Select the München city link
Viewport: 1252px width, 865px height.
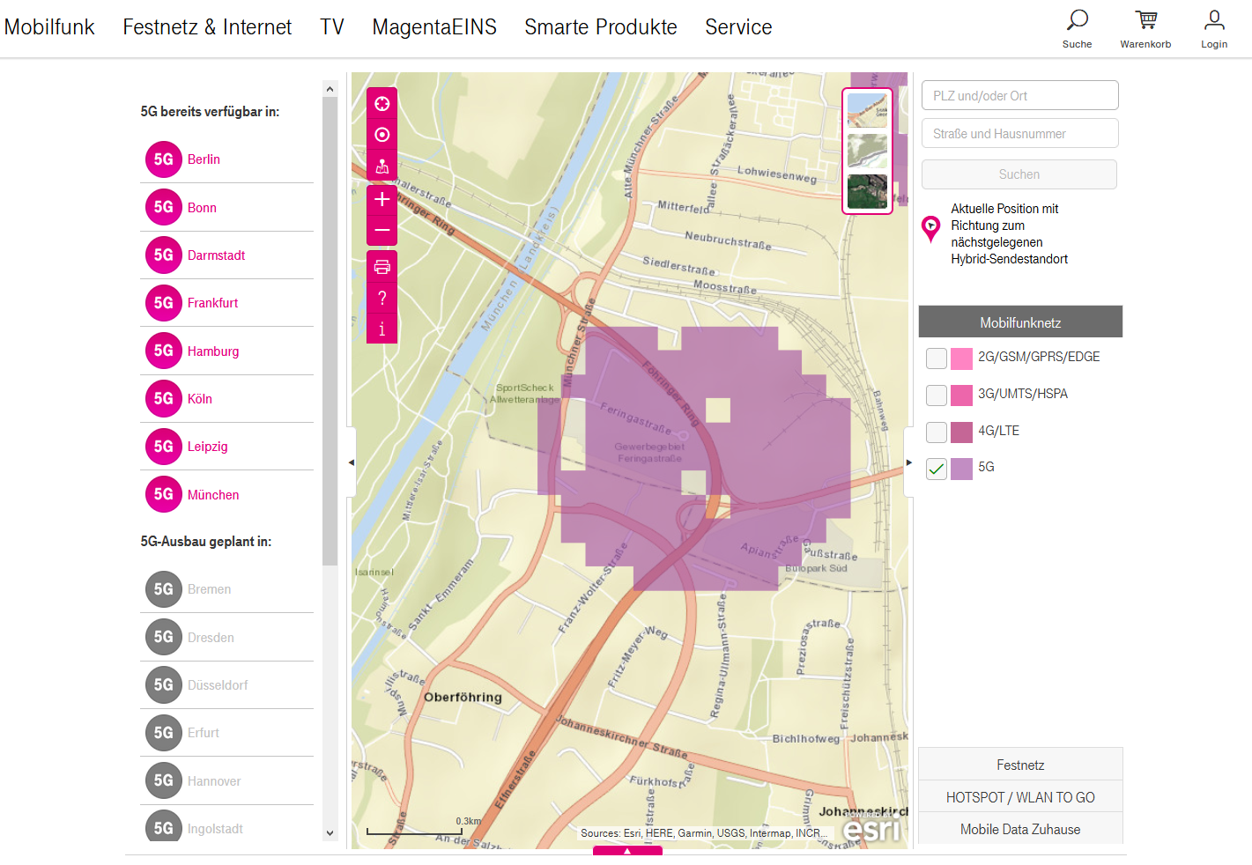(x=213, y=495)
